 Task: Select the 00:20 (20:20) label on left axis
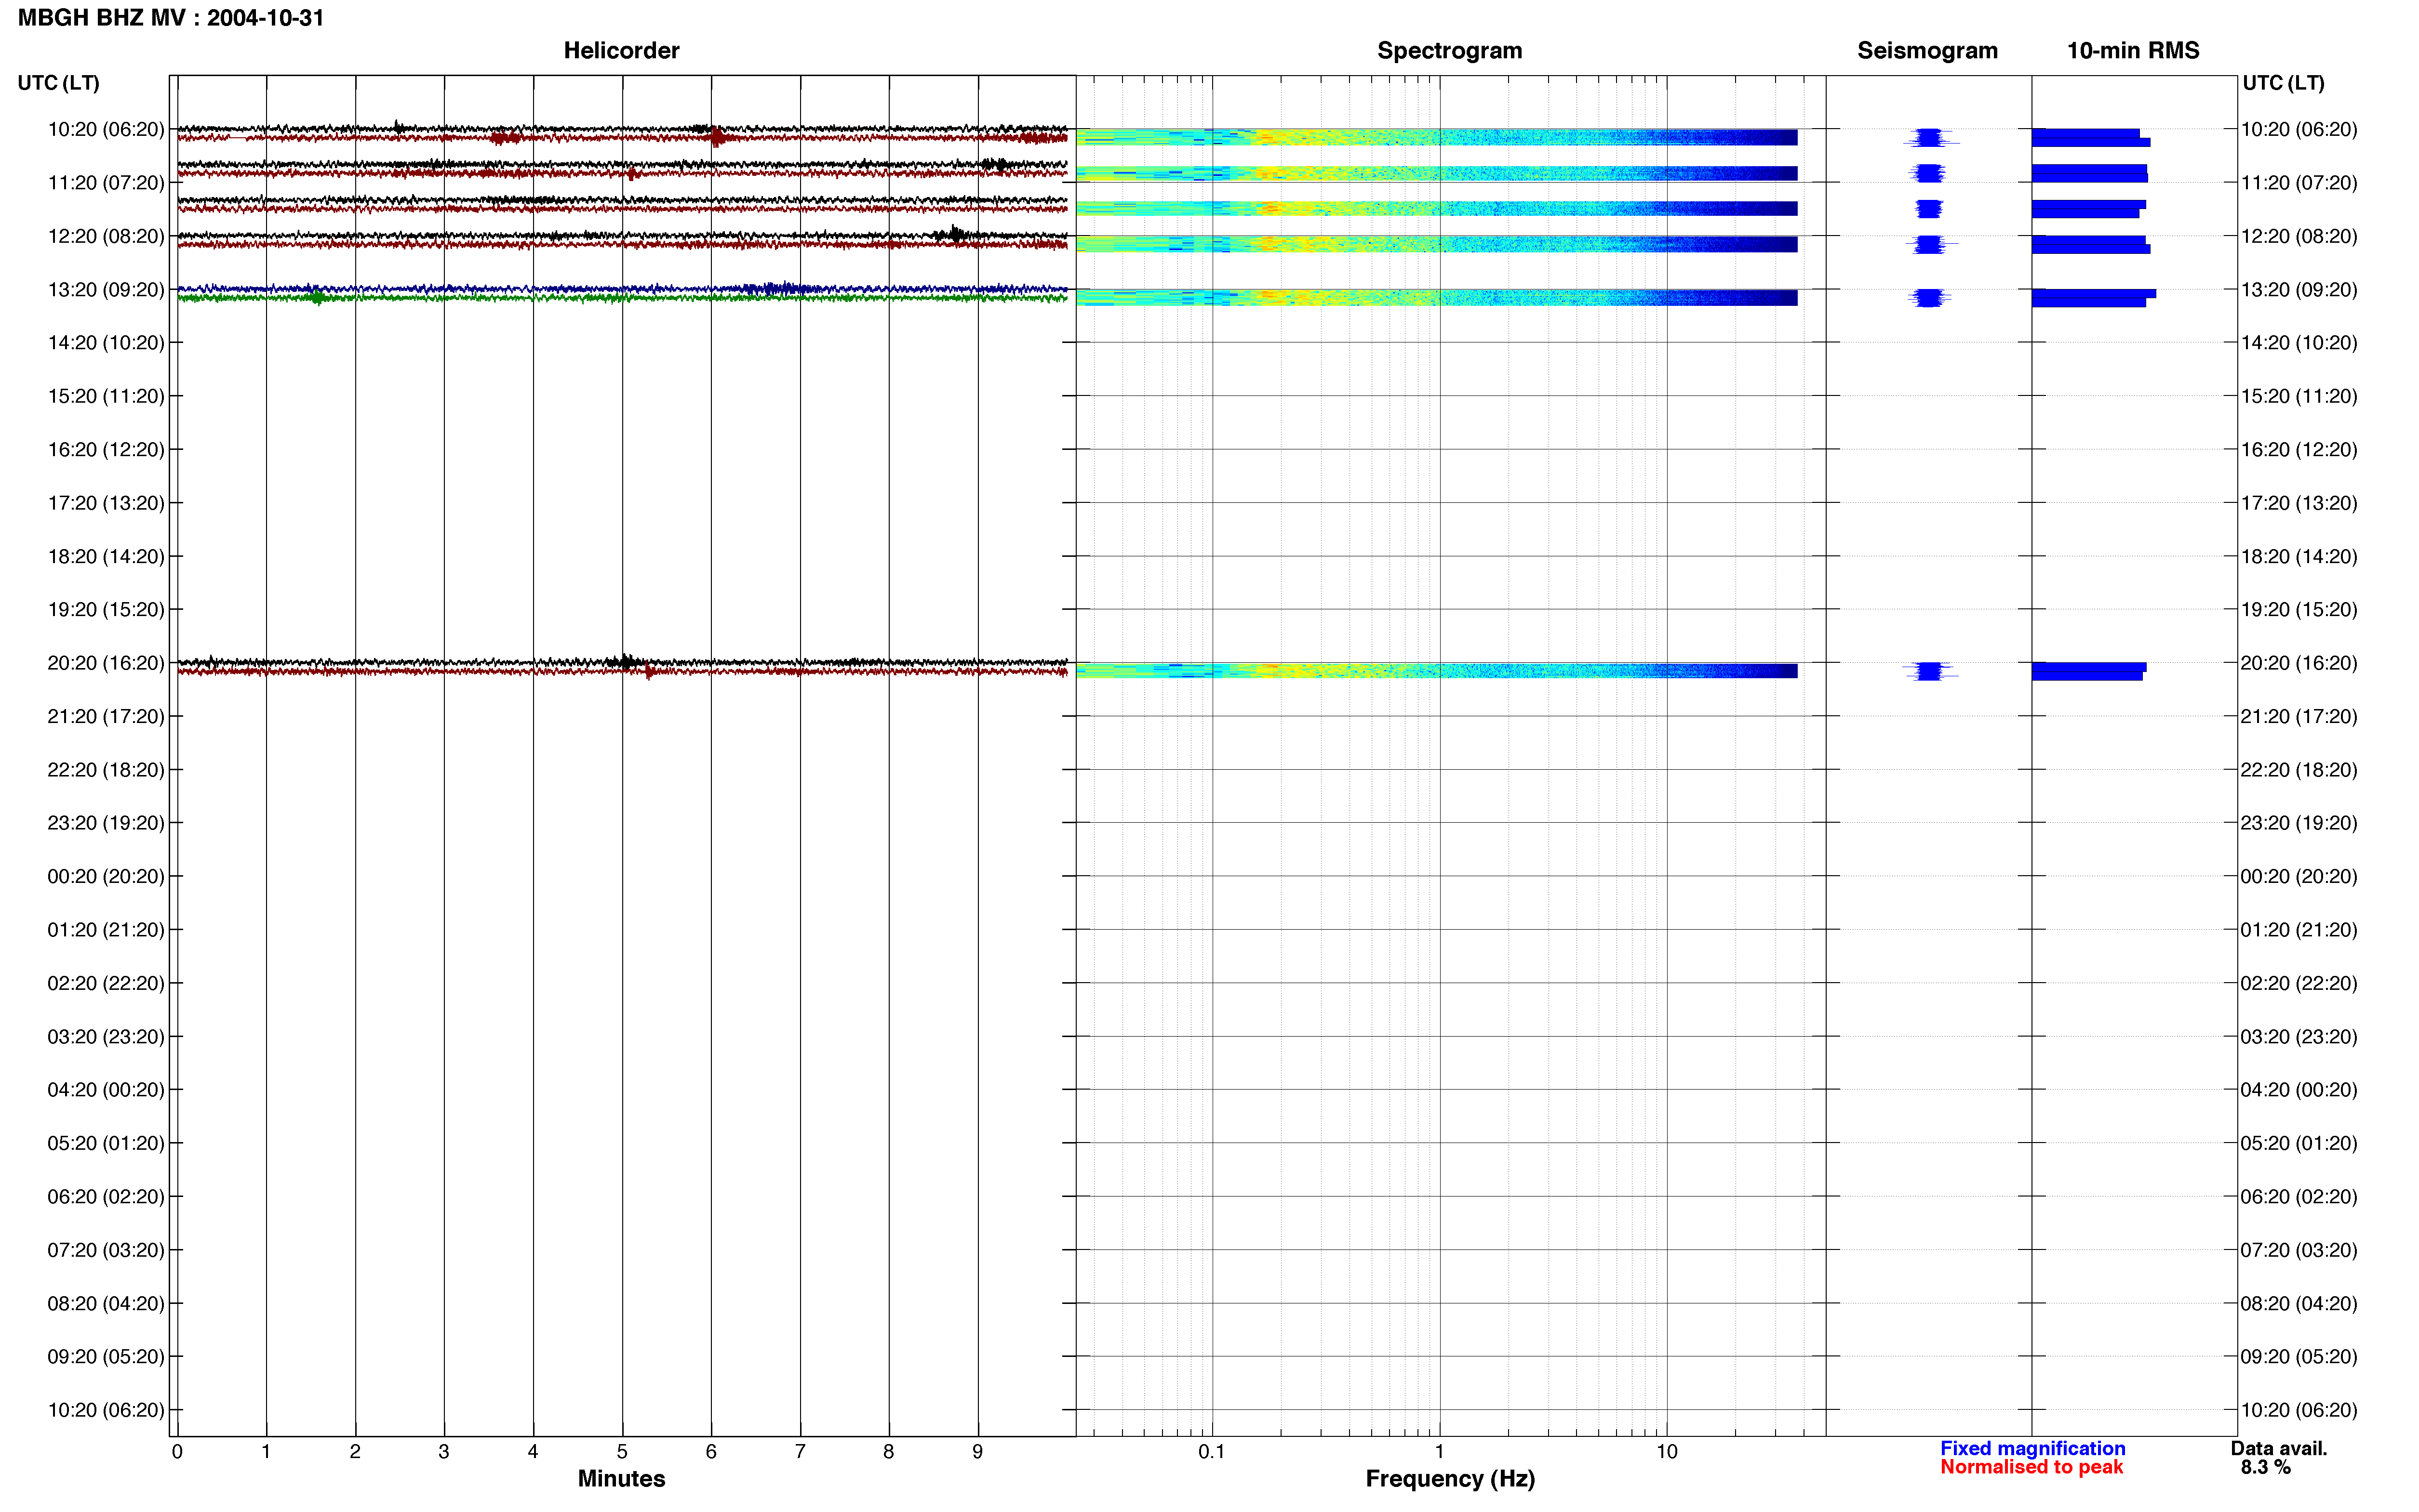pos(106,877)
